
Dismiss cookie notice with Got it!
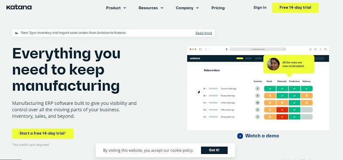[214, 150]
